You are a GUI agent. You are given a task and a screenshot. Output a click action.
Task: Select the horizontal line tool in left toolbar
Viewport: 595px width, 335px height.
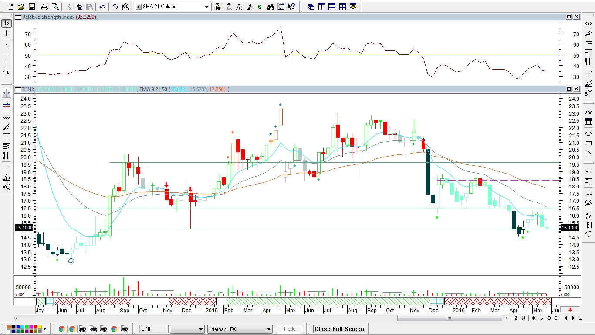(x=7, y=55)
